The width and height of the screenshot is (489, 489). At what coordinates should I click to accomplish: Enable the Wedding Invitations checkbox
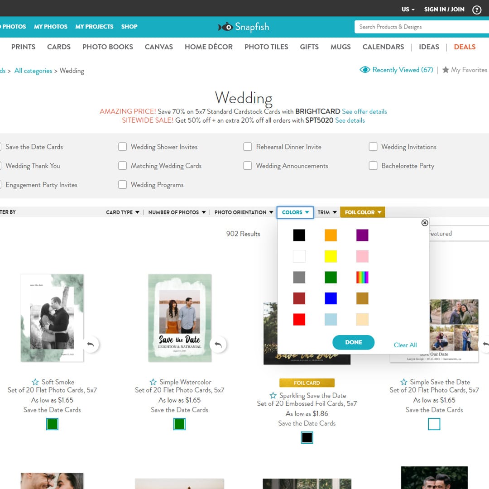373,146
